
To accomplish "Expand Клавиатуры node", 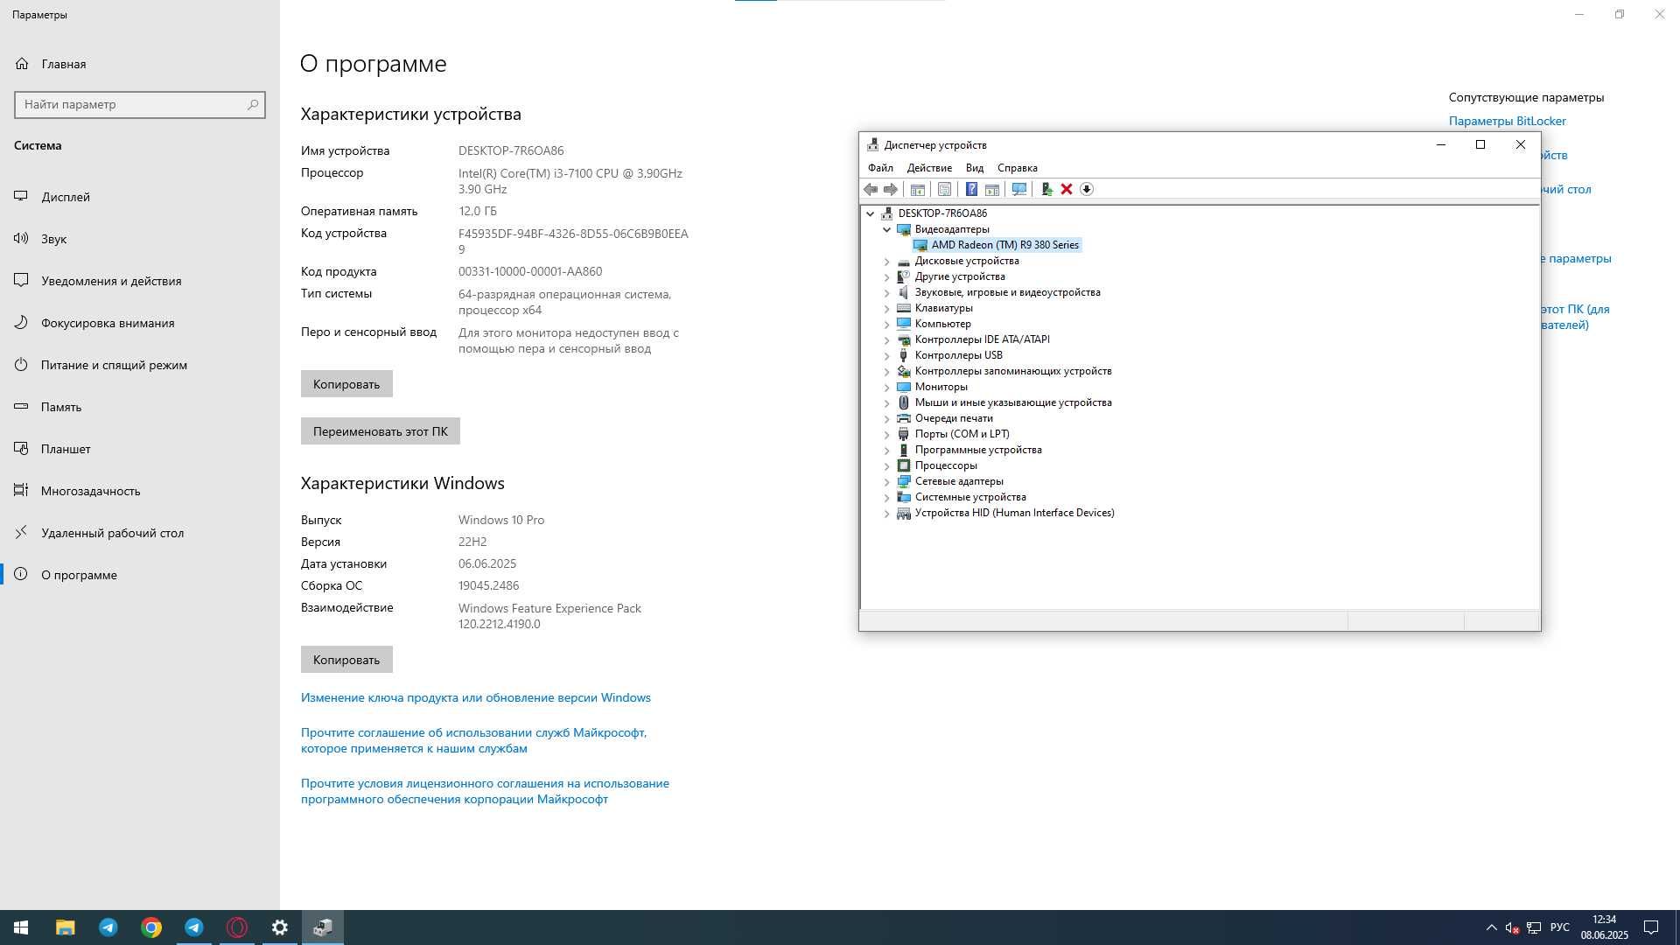I will [x=886, y=308].
